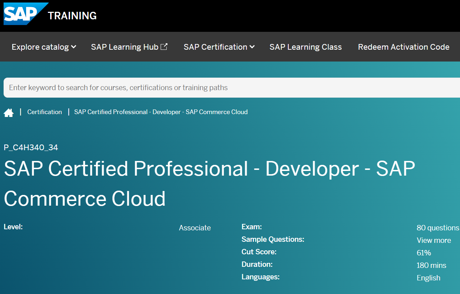
Task: Click the 61% cut score value
Action: 424,253
